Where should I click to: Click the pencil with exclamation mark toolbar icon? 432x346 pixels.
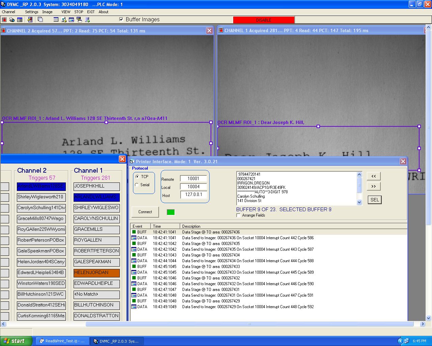click(30, 20)
